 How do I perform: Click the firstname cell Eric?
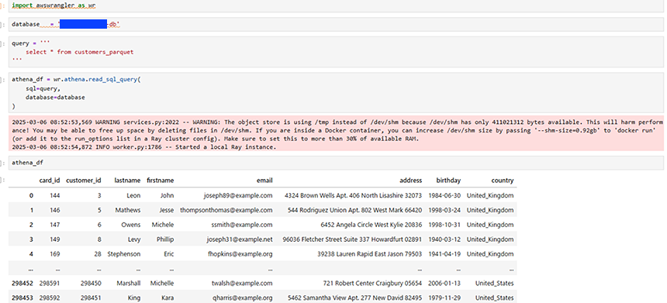168,254
